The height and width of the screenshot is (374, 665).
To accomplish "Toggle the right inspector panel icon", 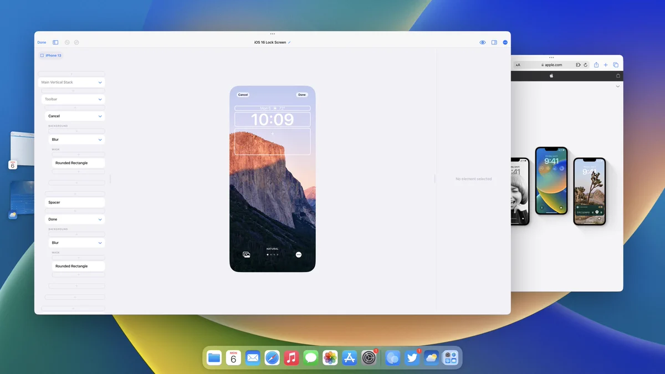I will click(x=494, y=42).
